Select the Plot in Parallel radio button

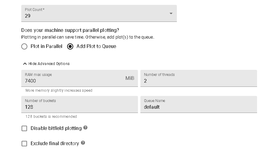pos(25,46)
